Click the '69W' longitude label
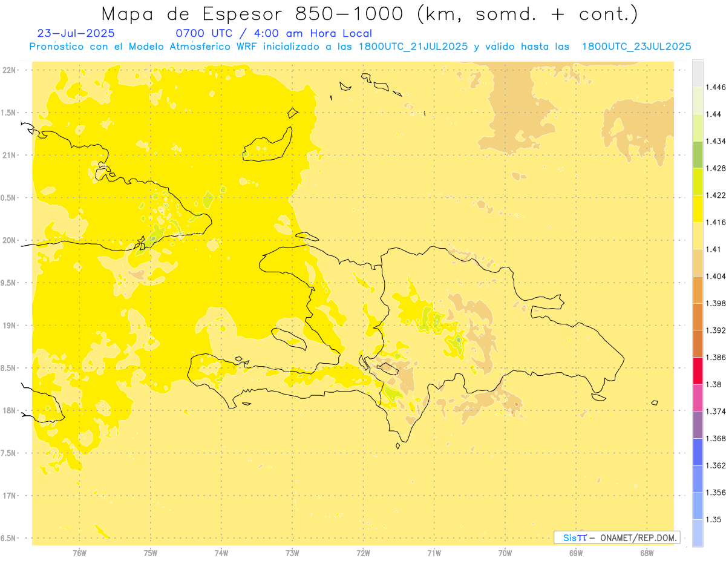 (576, 553)
